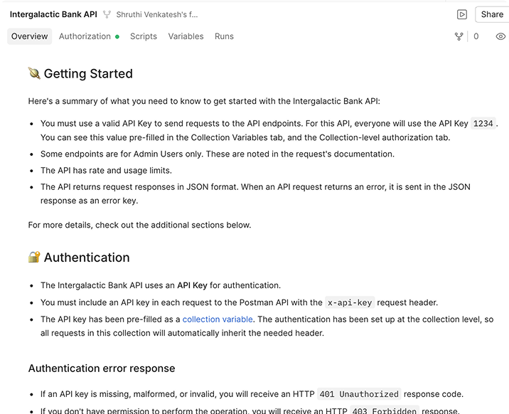Click the Intergalactic Bank API title
509x414 pixels.
(53, 14)
